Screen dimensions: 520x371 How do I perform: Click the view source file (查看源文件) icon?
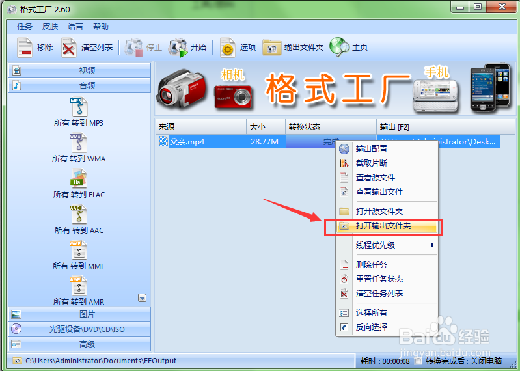[x=344, y=178]
